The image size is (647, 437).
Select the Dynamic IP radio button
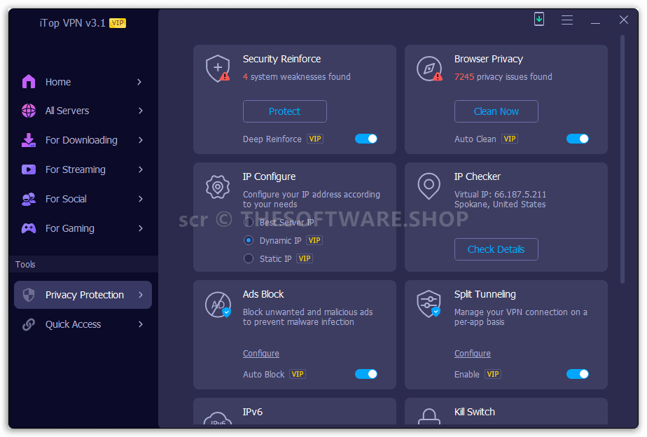[249, 240]
